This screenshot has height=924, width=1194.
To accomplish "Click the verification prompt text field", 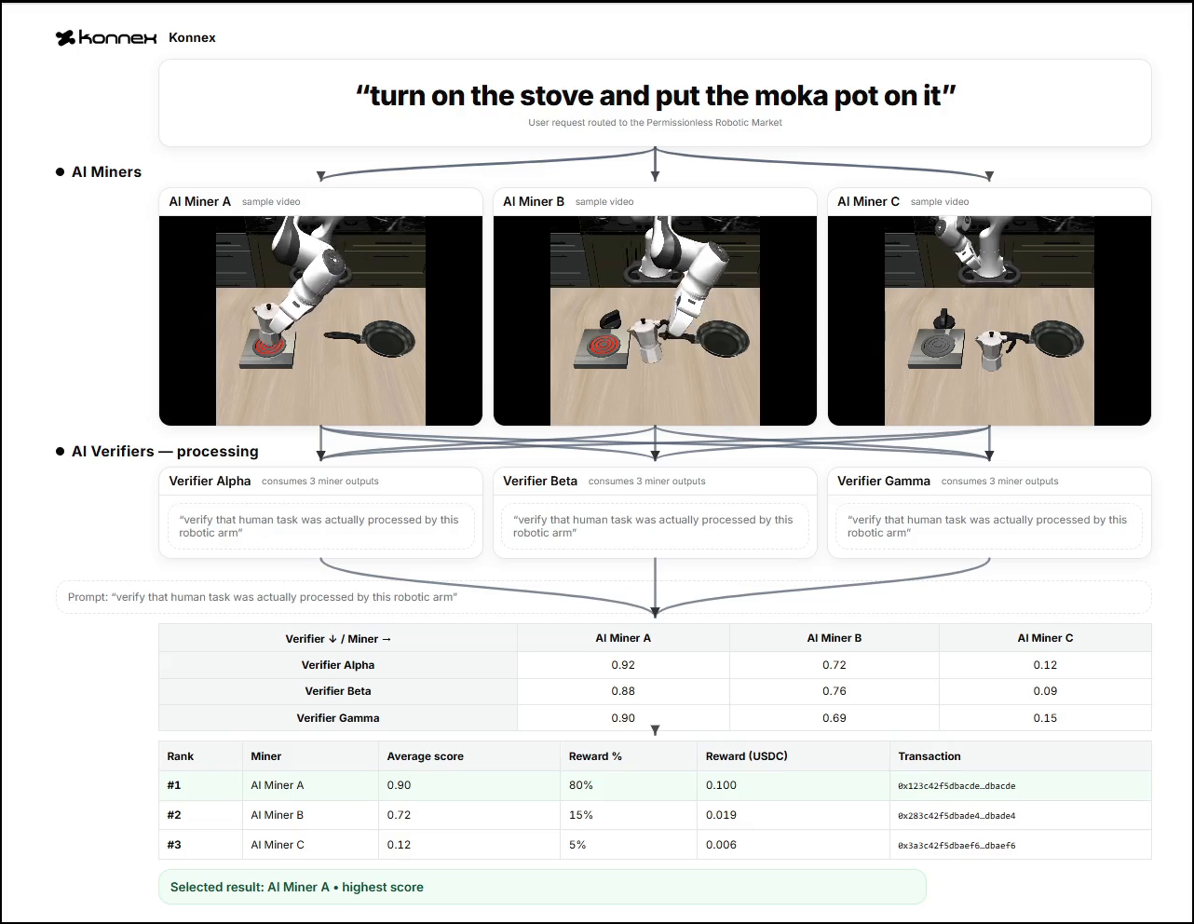I will coord(604,597).
